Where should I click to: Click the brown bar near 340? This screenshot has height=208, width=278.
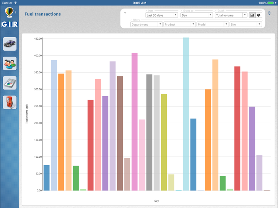coord(120,134)
